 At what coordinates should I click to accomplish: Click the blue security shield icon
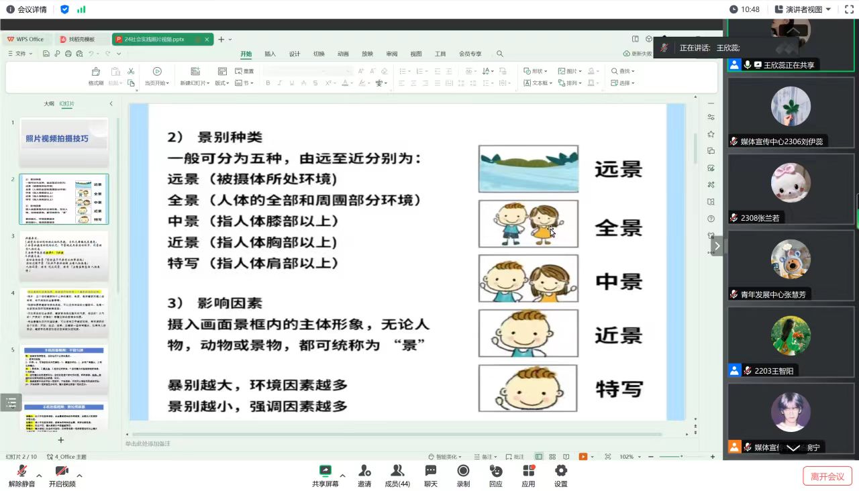click(x=64, y=9)
